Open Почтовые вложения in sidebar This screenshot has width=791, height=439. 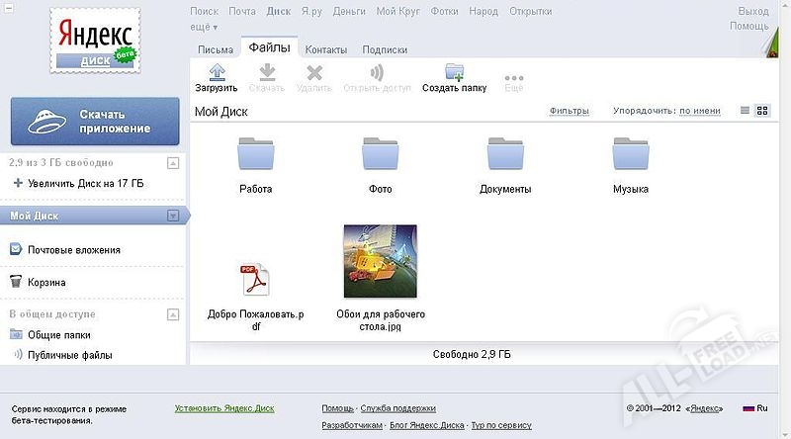(x=74, y=250)
